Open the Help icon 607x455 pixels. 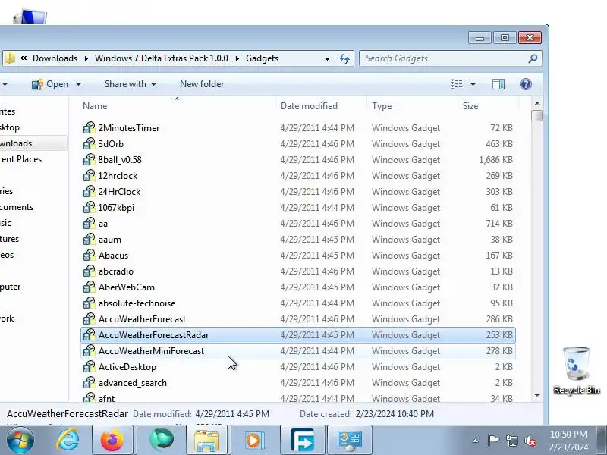[526, 84]
